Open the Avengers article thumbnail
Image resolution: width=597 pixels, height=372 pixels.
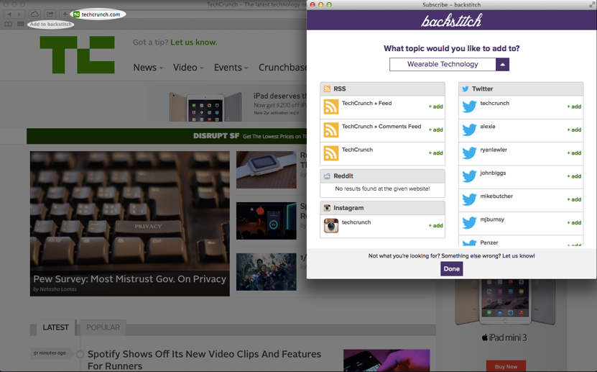pos(266,272)
